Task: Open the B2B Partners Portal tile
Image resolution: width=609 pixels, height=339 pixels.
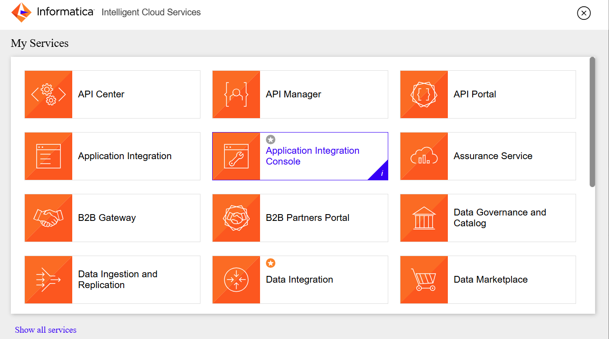Action: pyautogui.click(x=307, y=218)
